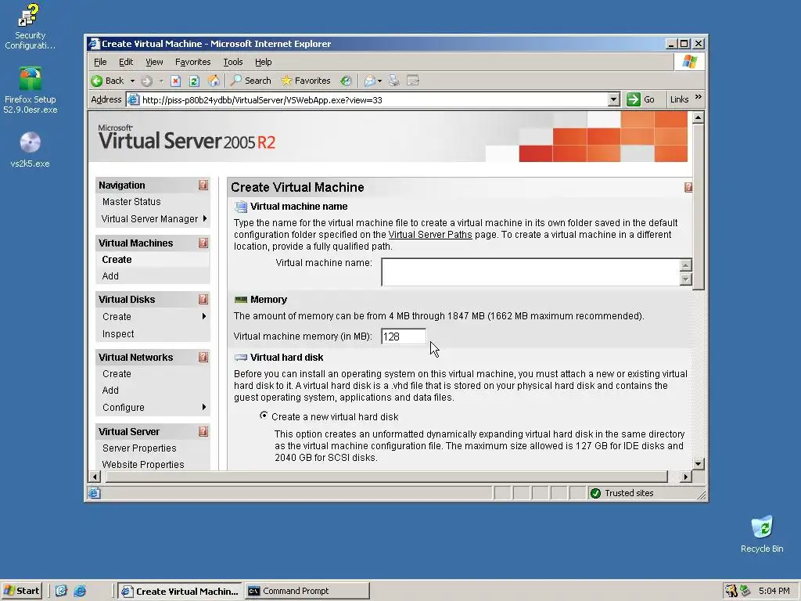Screen dimensions: 801x601
Task: Open the Favorites star toolbar button
Action: [306, 81]
